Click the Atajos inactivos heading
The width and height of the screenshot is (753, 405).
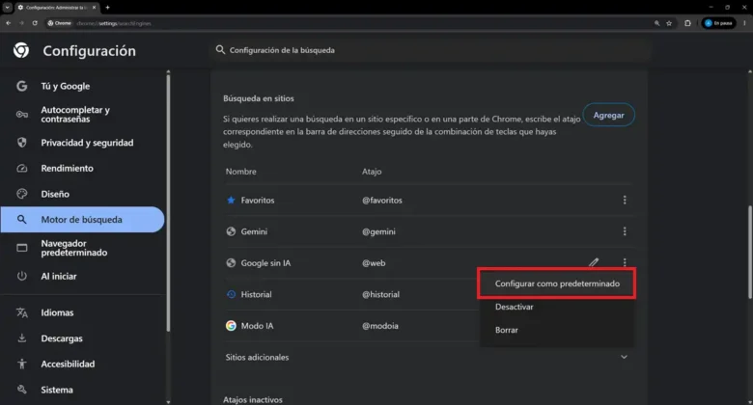[253, 399]
